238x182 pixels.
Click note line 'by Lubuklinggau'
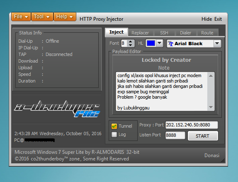click(x=134, y=108)
